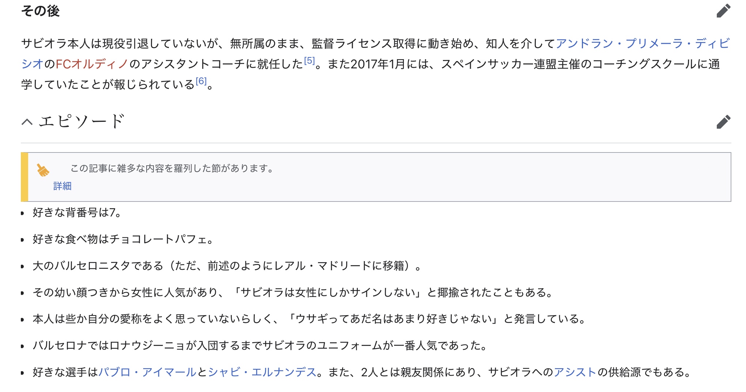Viewport: 746px width, 392px height.
Task: Click the その後 subsection heading
Action: (40, 11)
